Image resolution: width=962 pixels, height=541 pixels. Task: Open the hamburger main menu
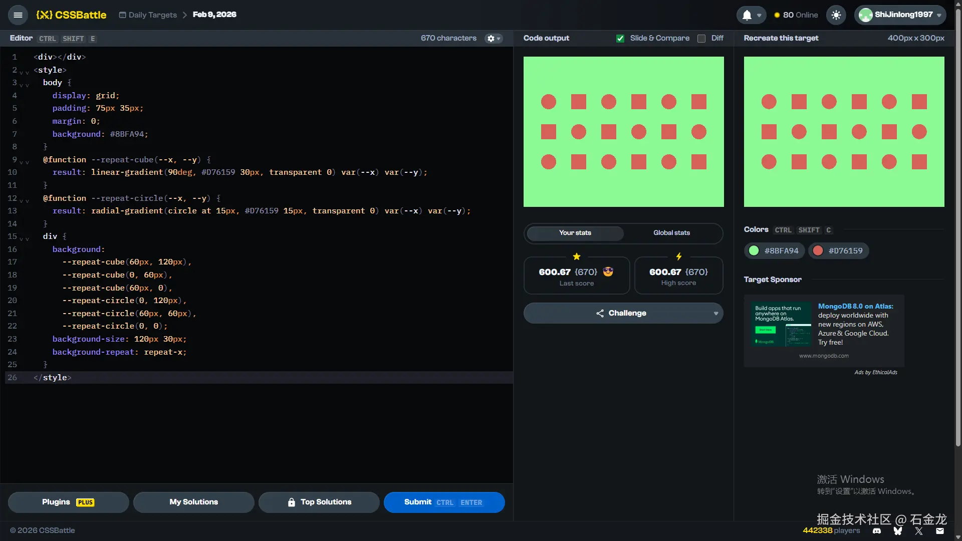pos(18,15)
